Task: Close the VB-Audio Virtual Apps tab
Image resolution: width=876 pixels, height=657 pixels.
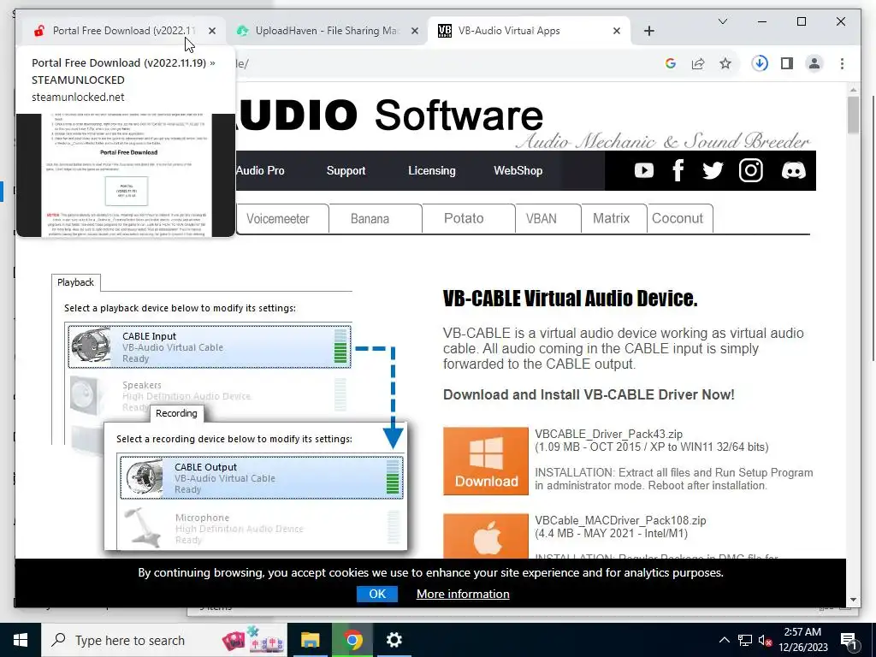Action: [616, 32]
